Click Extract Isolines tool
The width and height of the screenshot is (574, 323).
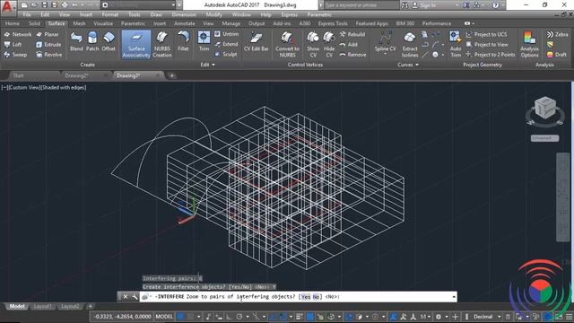410,44
